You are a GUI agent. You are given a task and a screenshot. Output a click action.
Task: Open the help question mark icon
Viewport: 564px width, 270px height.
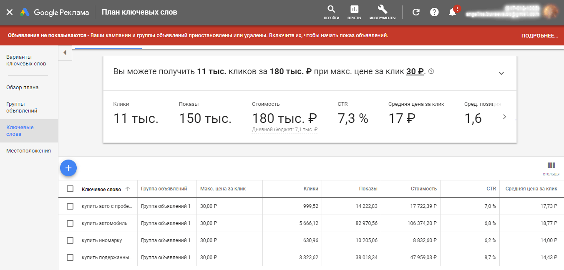[434, 12]
